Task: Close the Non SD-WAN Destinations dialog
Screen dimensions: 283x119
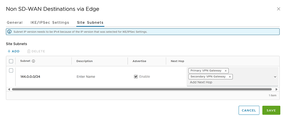Action: [x=278, y=9]
